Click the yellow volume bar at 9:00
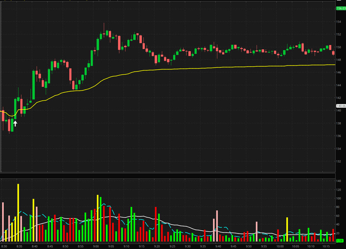 click(98, 218)
